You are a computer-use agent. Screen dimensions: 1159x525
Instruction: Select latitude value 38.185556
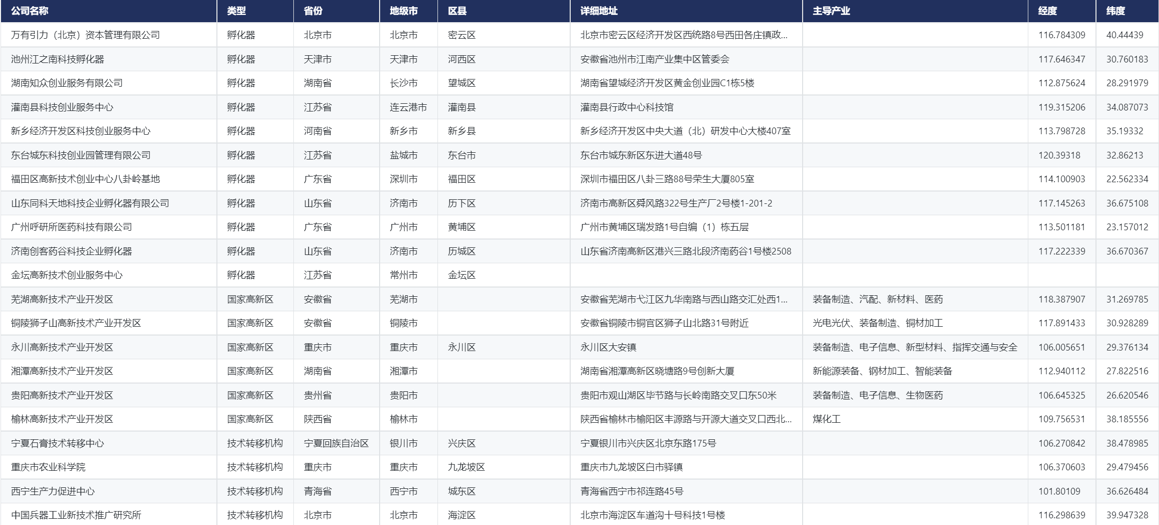[1127, 419]
